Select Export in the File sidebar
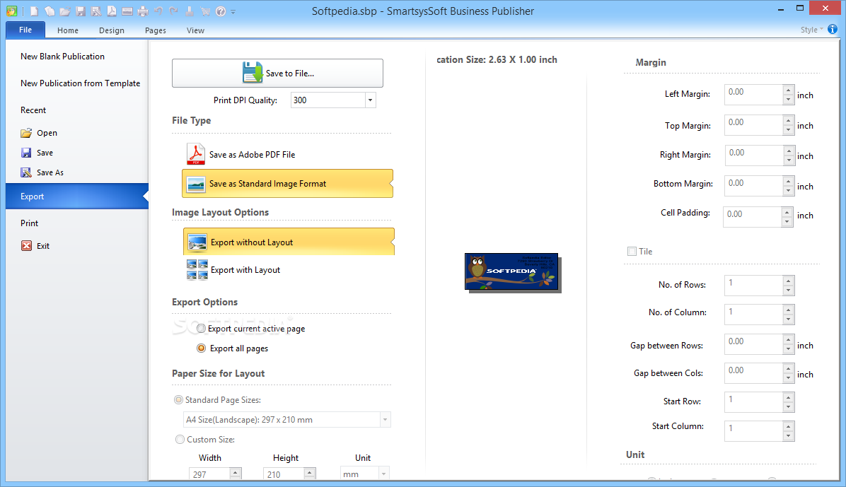This screenshot has height=487, width=846. (x=76, y=196)
